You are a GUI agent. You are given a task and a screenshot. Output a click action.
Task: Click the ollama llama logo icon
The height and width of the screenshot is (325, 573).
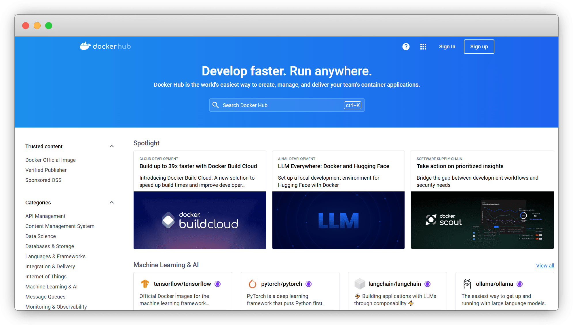click(x=467, y=284)
